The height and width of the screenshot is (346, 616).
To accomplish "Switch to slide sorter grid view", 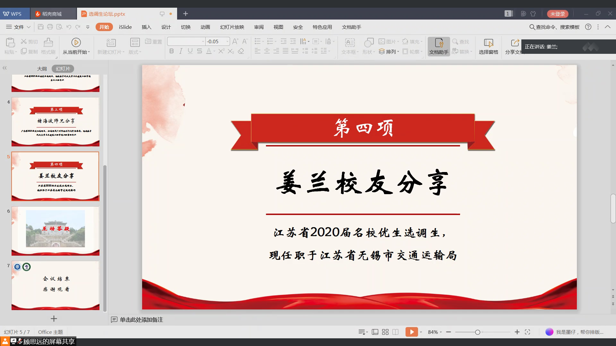I will tap(385, 332).
